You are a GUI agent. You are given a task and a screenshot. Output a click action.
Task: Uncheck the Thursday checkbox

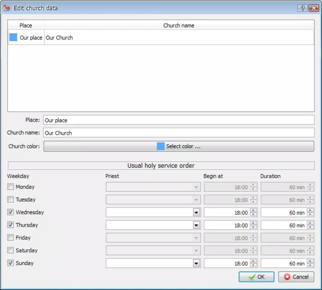(x=11, y=225)
